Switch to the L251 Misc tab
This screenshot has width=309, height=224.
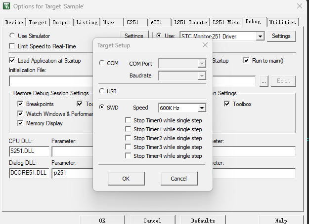pos(226,22)
